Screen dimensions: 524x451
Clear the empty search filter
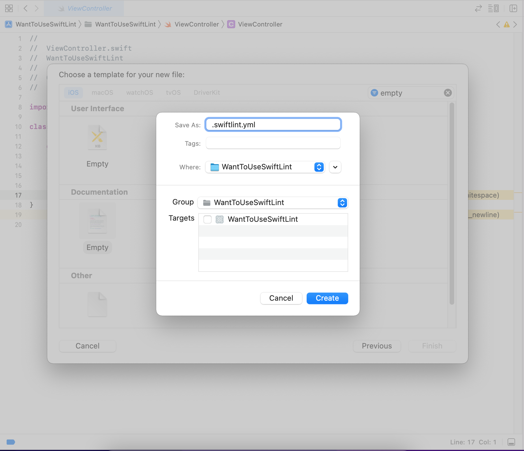pyautogui.click(x=448, y=93)
